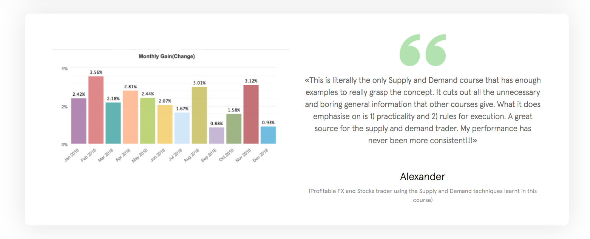Select the green May 2018 bar
The height and width of the screenshot is (239, 590).
pyautogui.click(x=148, y=121)
